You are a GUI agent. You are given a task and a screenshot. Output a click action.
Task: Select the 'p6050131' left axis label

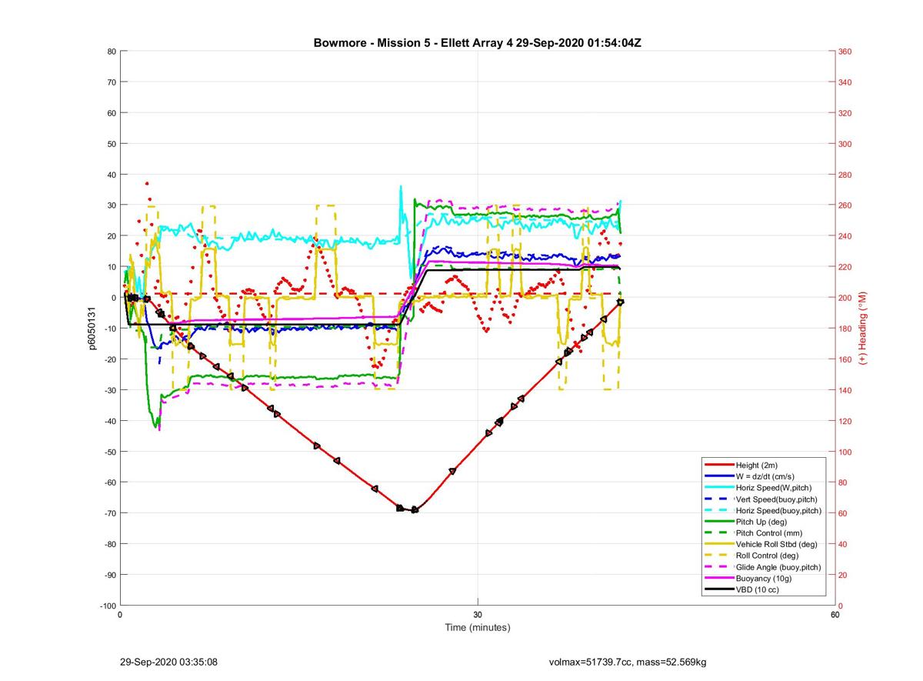point(92,329)
